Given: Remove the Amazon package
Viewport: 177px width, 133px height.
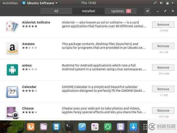Looking at the screenshot, I should tap(163, 46).
